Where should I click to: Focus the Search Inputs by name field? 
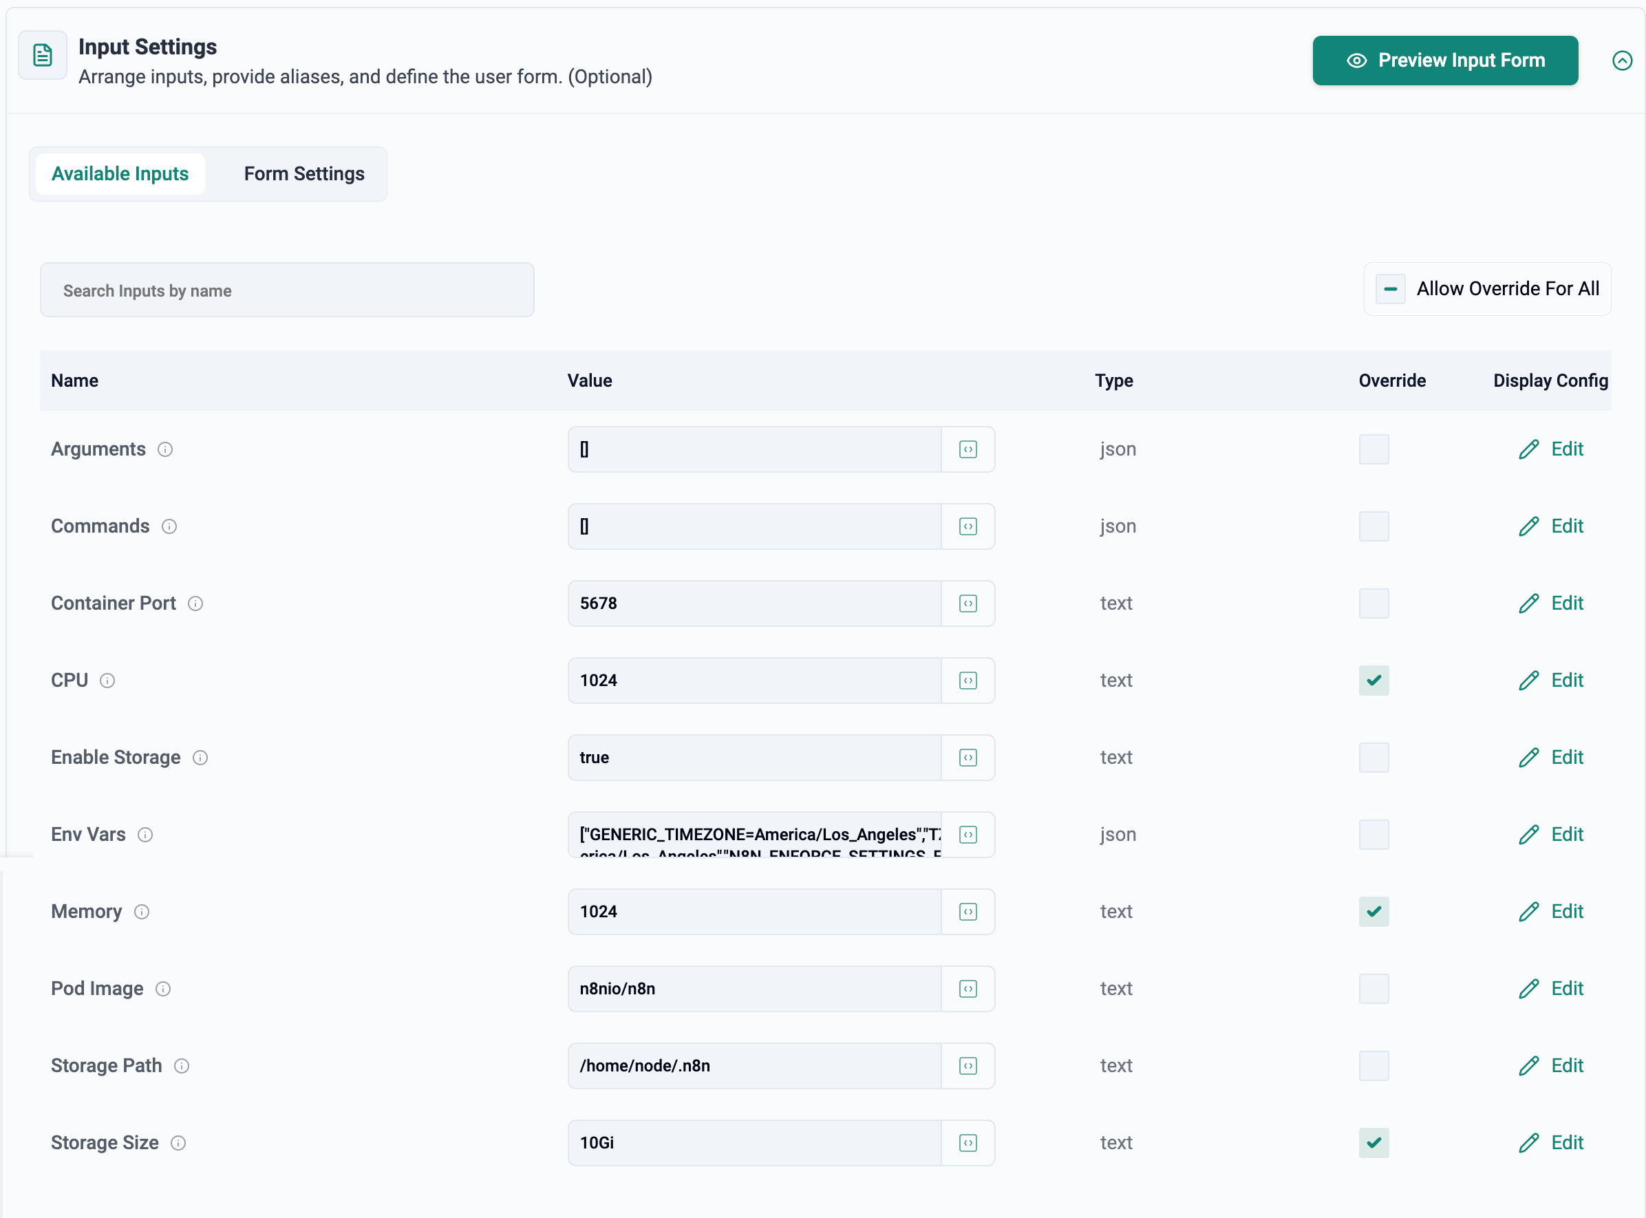click(287, 290)
